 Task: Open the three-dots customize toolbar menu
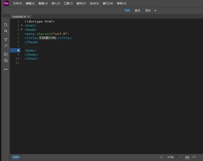pyautogui.click(x=6, y=69)
